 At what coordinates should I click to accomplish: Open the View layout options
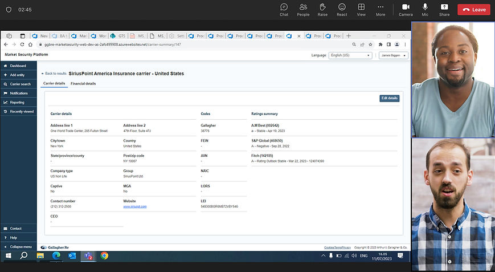pos(361,10)
